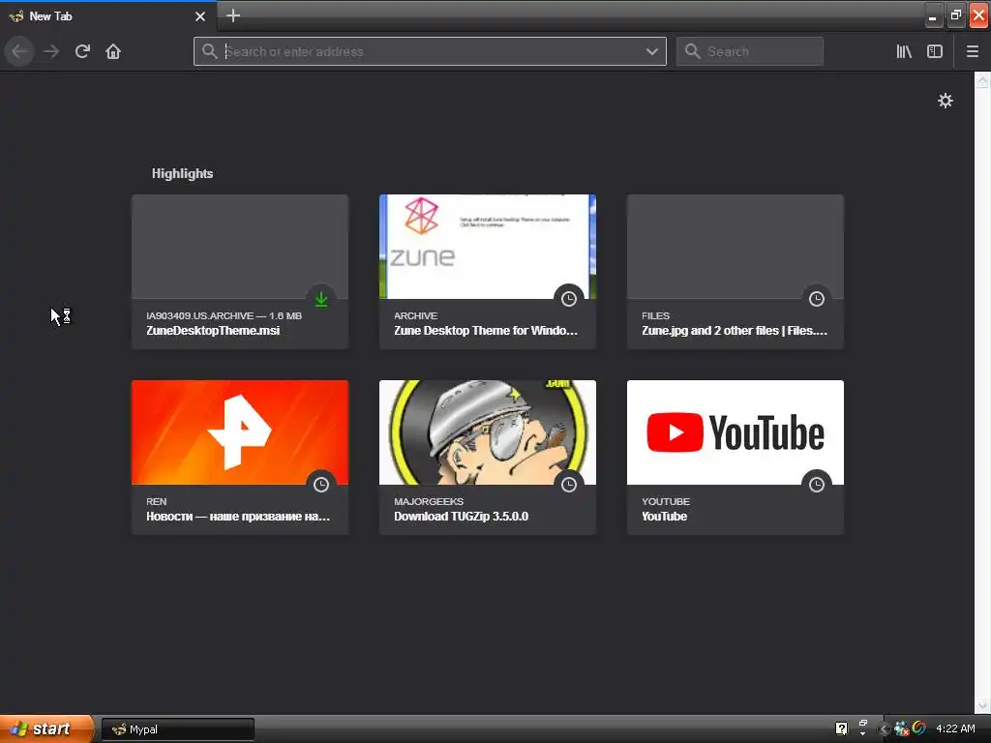Open the home page via home icon
Image resolution: width=991 pixels, height=743 pixels.
[113, 51]
